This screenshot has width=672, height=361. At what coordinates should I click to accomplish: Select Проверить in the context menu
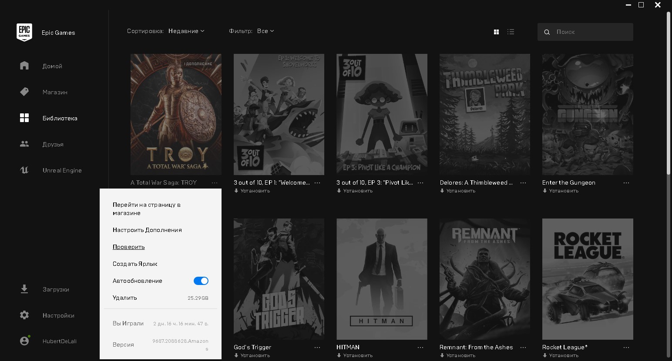pos(129,247)
